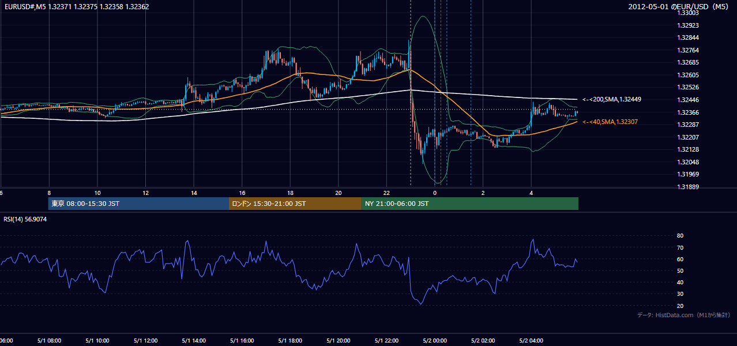
Task: Click price axis value 1.33003
Action: tap(688, 13)
